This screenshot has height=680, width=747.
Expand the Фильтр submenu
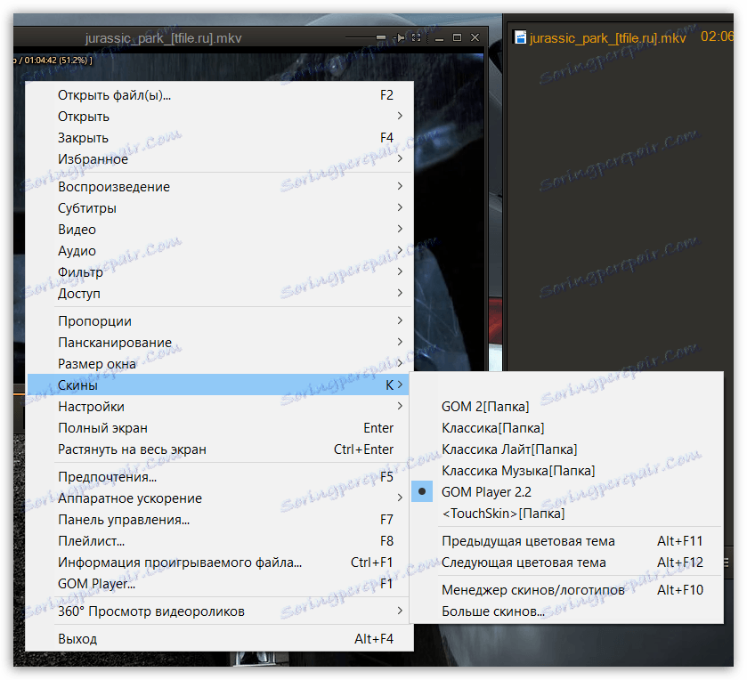pyautogui.click(x=219, y=272)
